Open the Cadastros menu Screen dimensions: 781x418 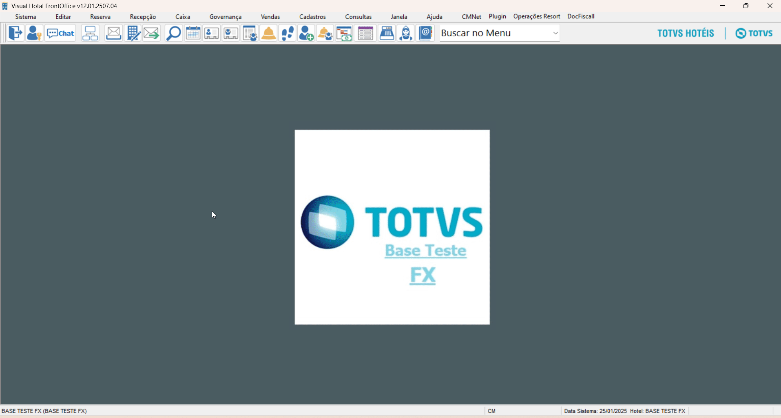(x=312, y=17)
